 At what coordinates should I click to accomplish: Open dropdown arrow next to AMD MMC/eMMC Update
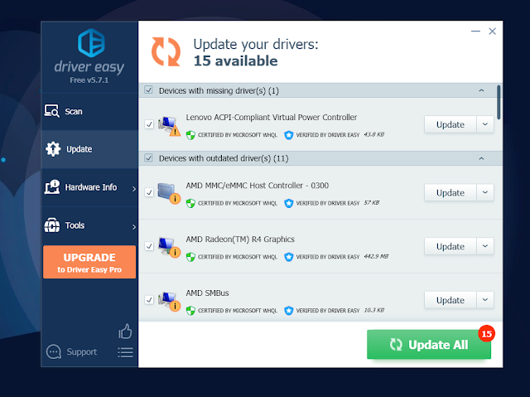coord(485,192)
